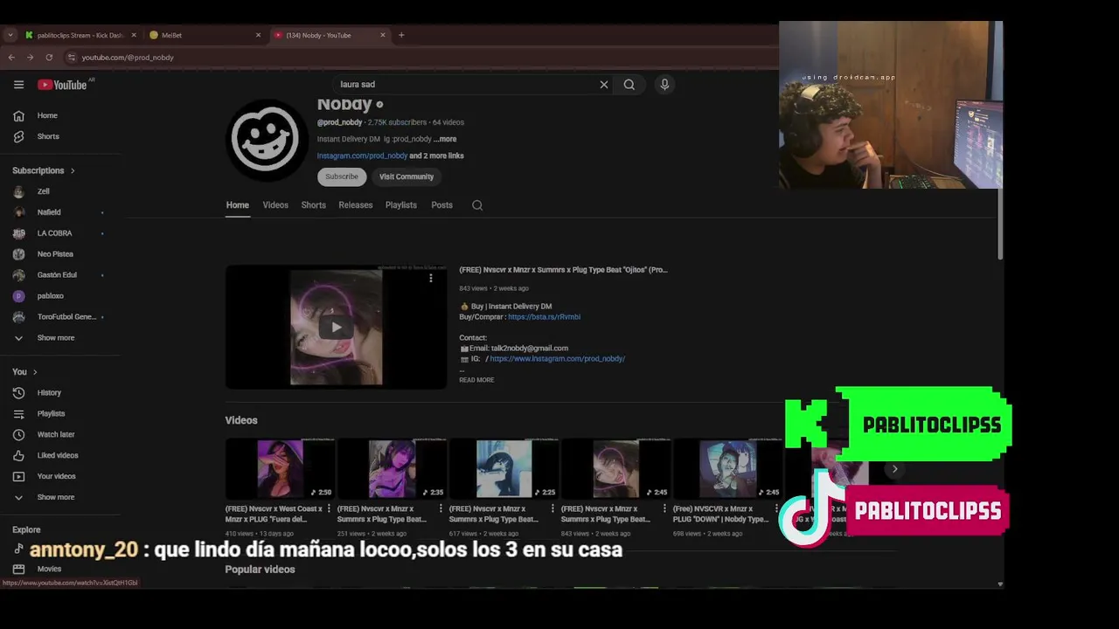Open the 2:25 video thumbnail
Viewport: 1119px width, 629px height.
coord(504,468)
